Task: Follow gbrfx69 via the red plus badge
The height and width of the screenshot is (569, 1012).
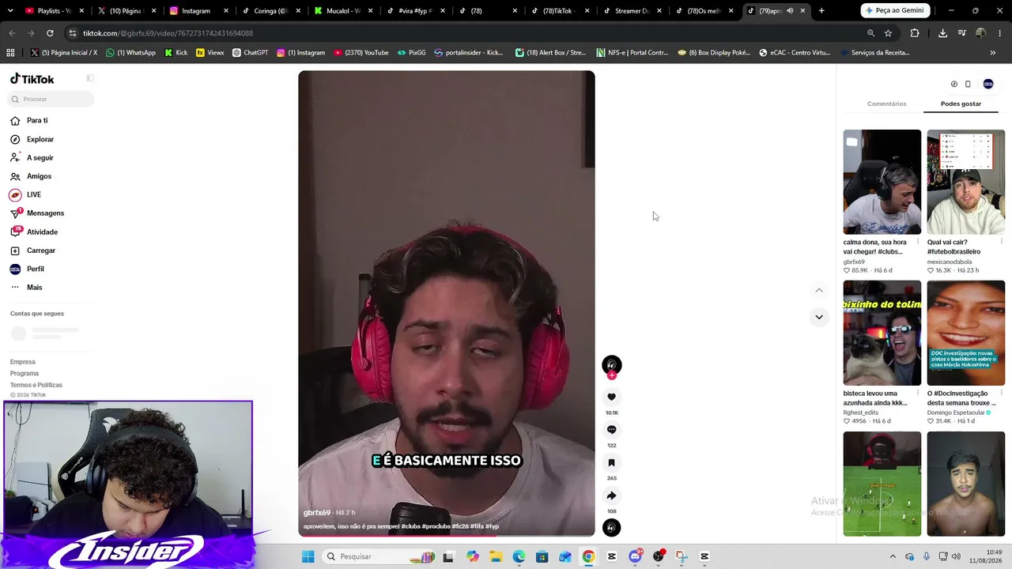Action: pyautogui.click(x=611, y=375)
